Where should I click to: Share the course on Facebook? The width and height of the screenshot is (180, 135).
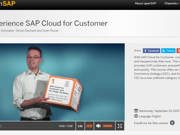pos(152,51)
